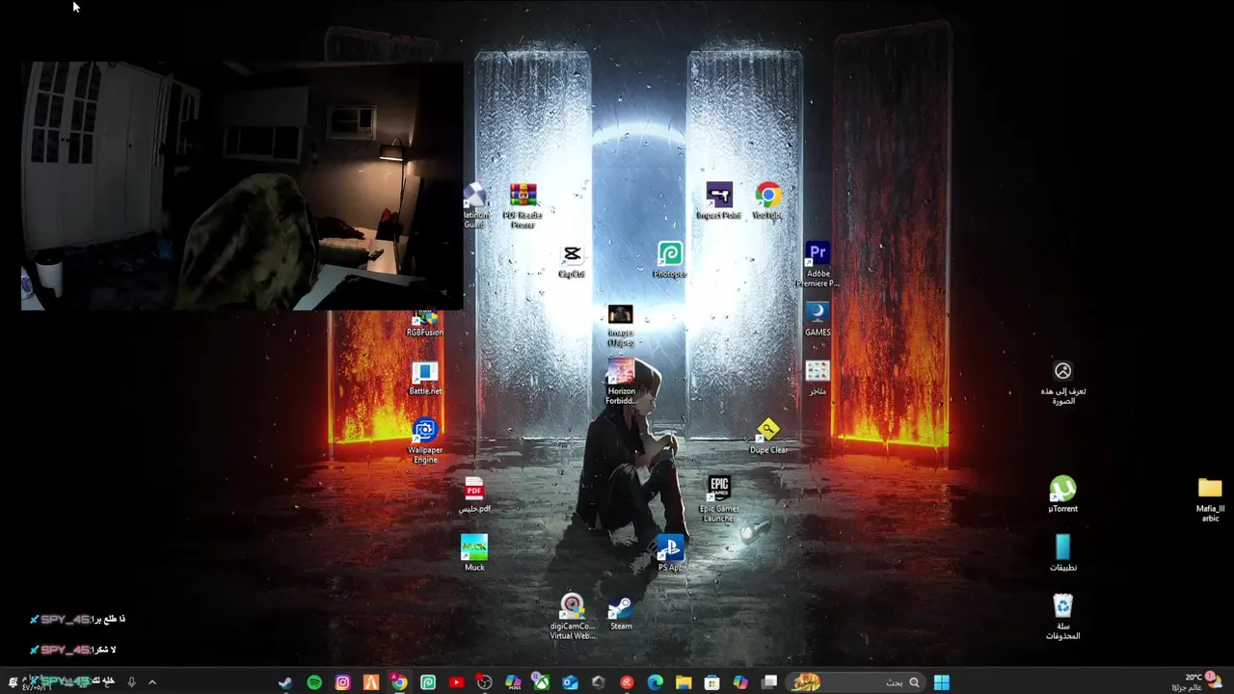This screenshot has width=1234, height=694.
Task: Open Microsoft Edge from the taskbar
Action: 656,682
